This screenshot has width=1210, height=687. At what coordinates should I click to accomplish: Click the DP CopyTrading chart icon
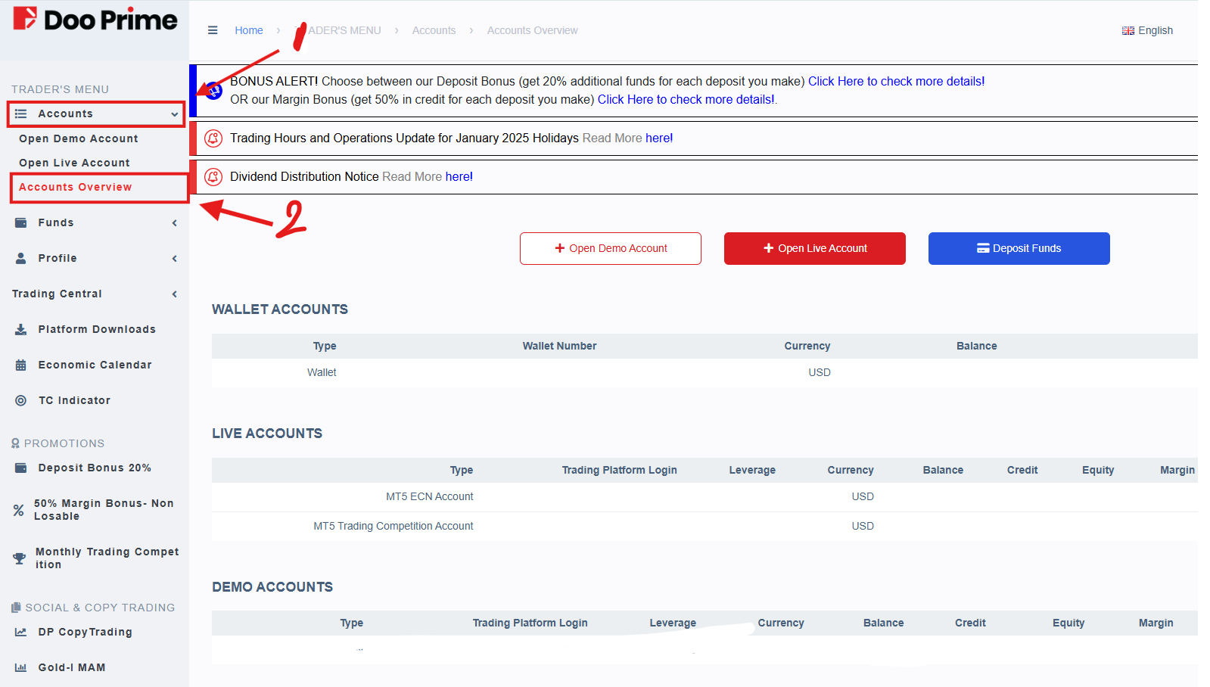21,632
